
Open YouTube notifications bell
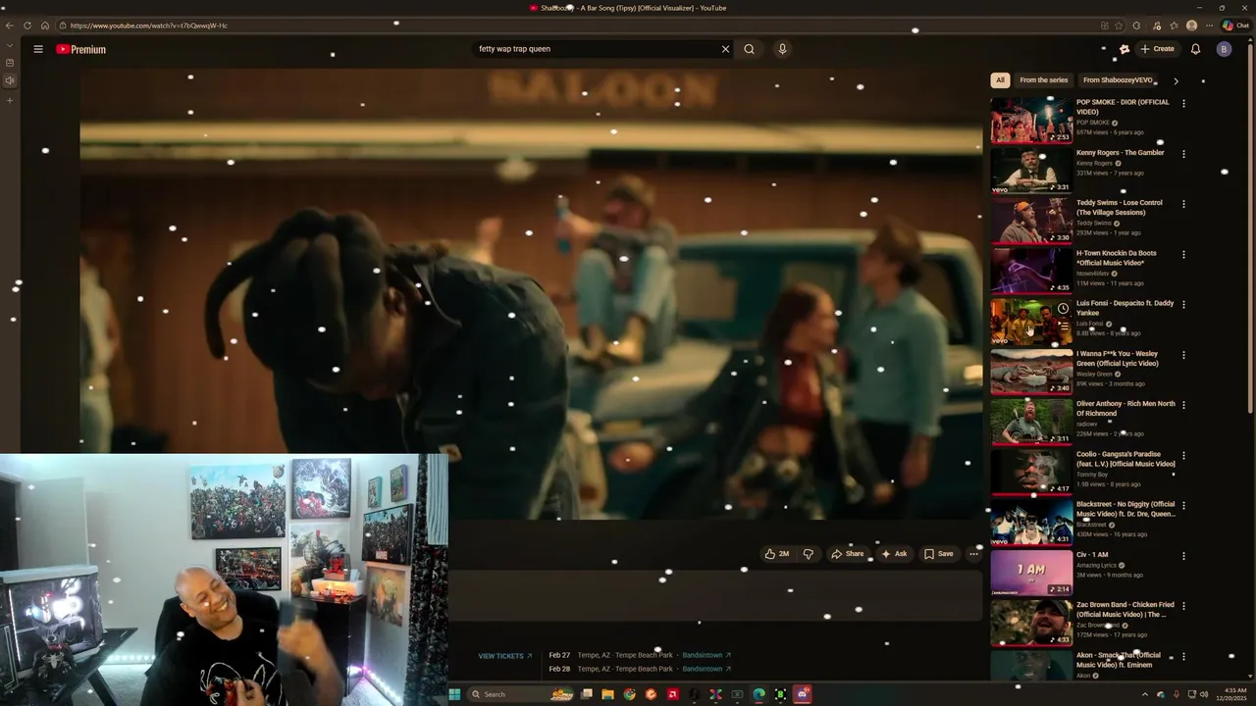point(1195,49)
